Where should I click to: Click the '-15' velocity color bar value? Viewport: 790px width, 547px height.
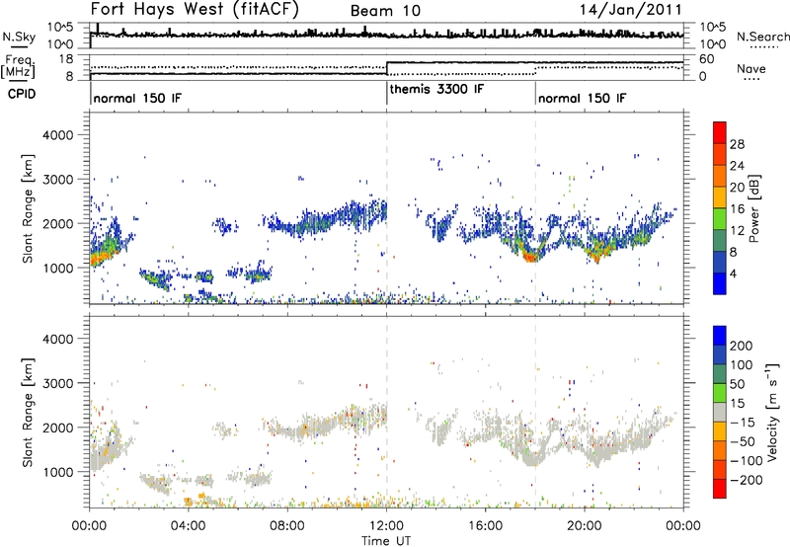point(743,423)
